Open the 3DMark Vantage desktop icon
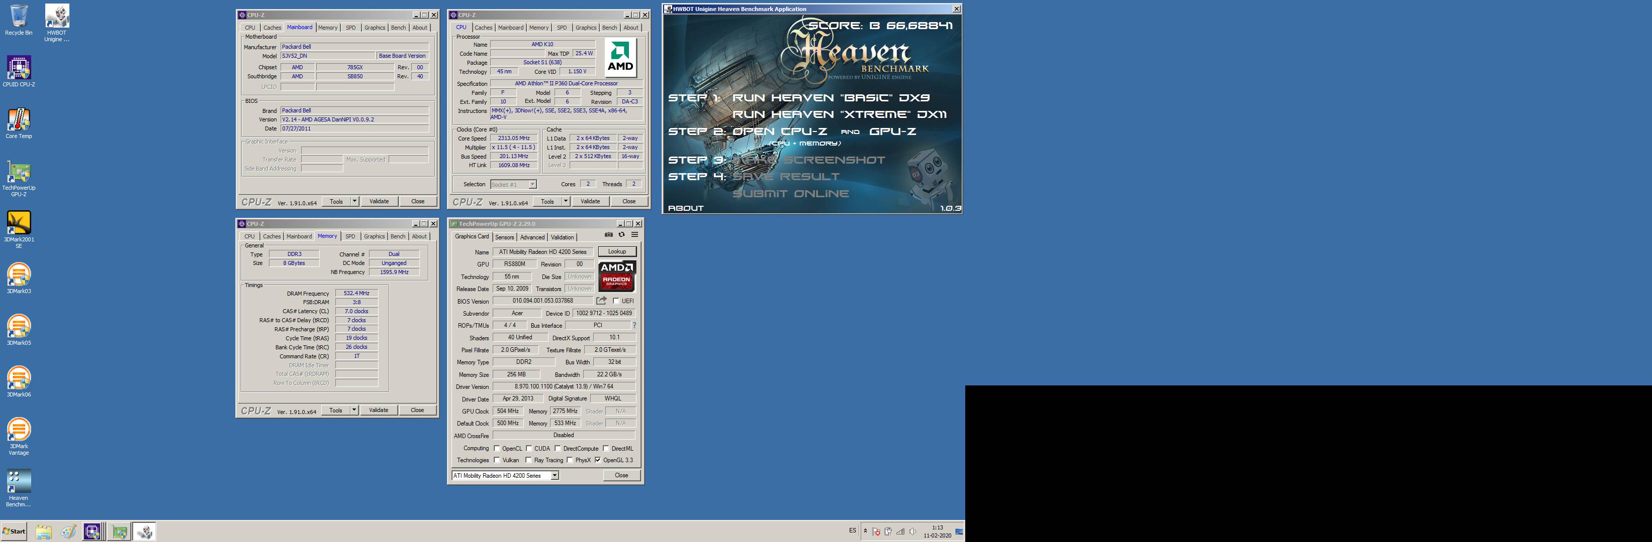Viewport: 1652px width, 542px height. tap(19, 437)
